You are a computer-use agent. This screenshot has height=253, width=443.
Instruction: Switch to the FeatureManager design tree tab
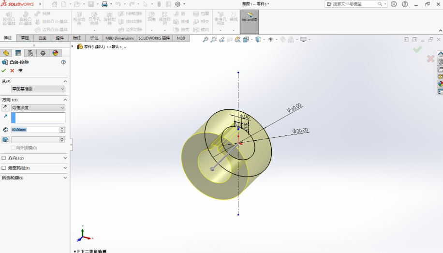click(6, 53)
